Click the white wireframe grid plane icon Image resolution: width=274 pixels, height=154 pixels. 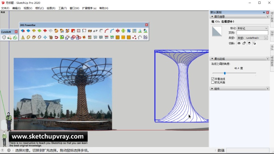click(x=51, y=31)
